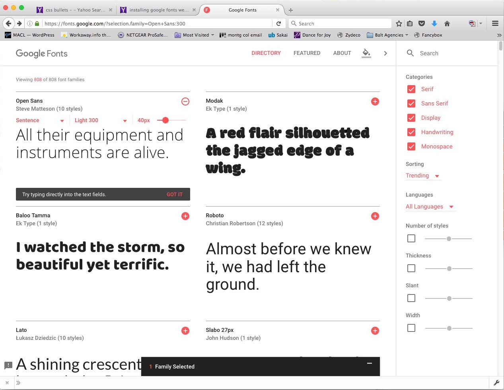The height and width of the screenshot is (390, 504).
Task: Enable the Thickness filter checkbox
Action: [411, 268]
